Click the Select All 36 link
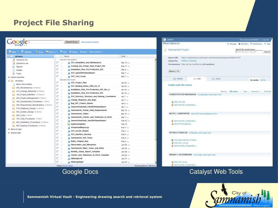 (x=65, y=166)
